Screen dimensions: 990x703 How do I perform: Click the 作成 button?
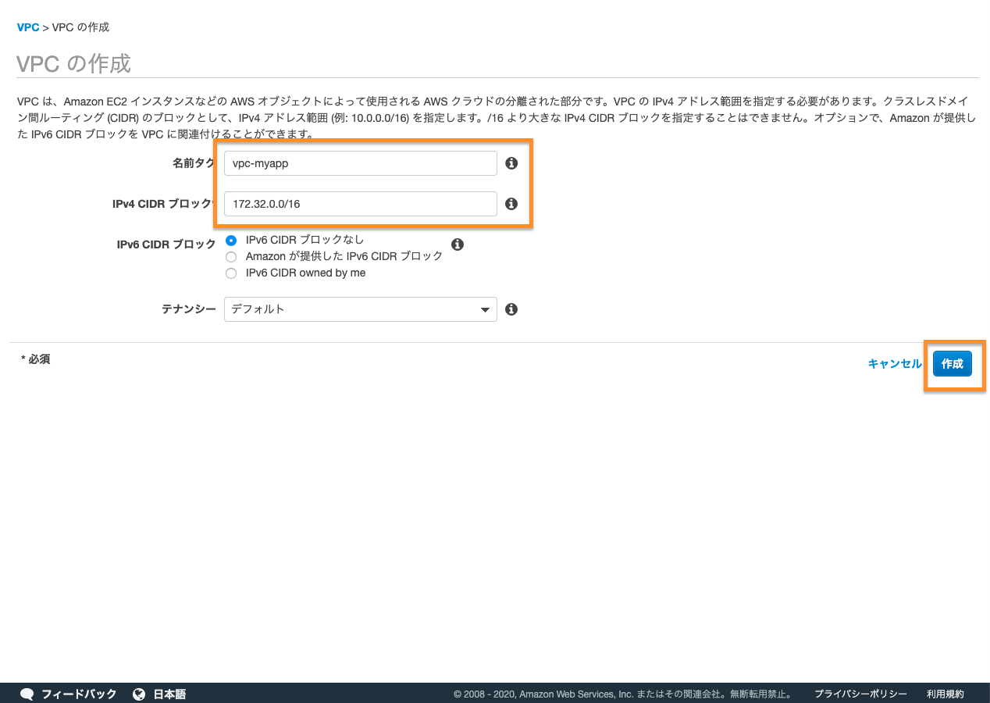pyautogui.click(x=952, y=364)
